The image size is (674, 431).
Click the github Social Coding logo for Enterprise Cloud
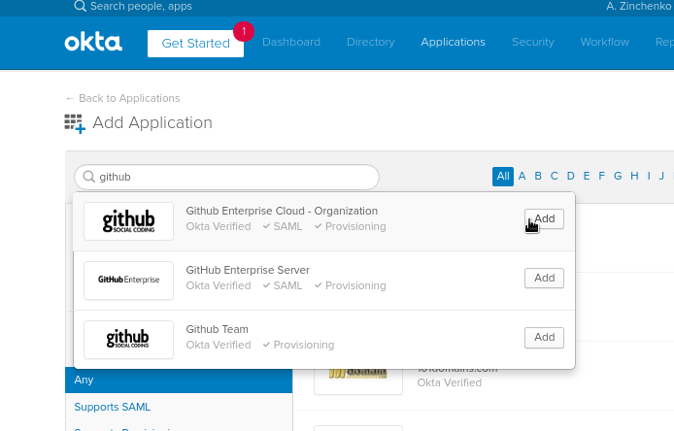click(128, 221)
